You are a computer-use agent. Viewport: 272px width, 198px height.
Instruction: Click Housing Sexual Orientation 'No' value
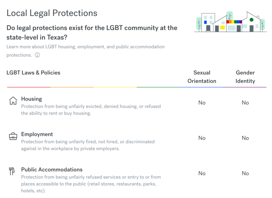coord(202,103)
